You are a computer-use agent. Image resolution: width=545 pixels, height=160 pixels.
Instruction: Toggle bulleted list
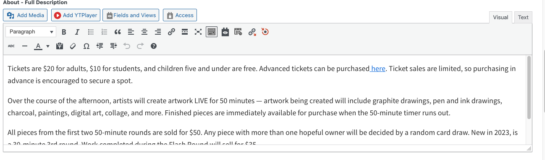[91, 32]
